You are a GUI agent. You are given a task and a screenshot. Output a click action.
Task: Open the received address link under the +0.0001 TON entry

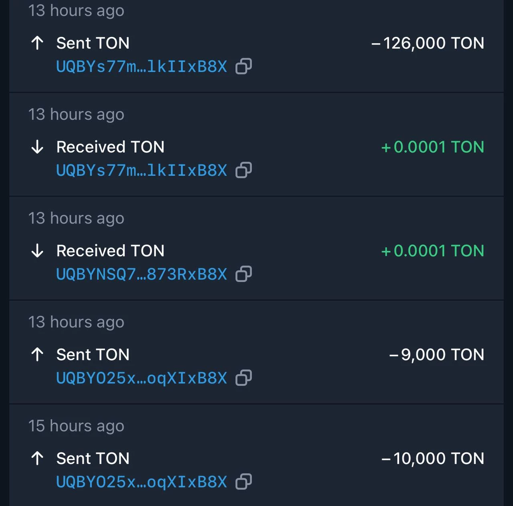(141, 170)
